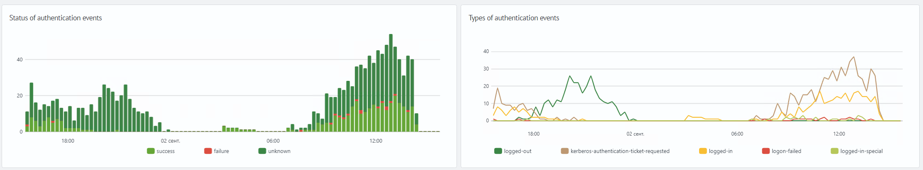Click the 18:00 label on types chart
Screen dimensions: 923x170
[x=534, y=134]
